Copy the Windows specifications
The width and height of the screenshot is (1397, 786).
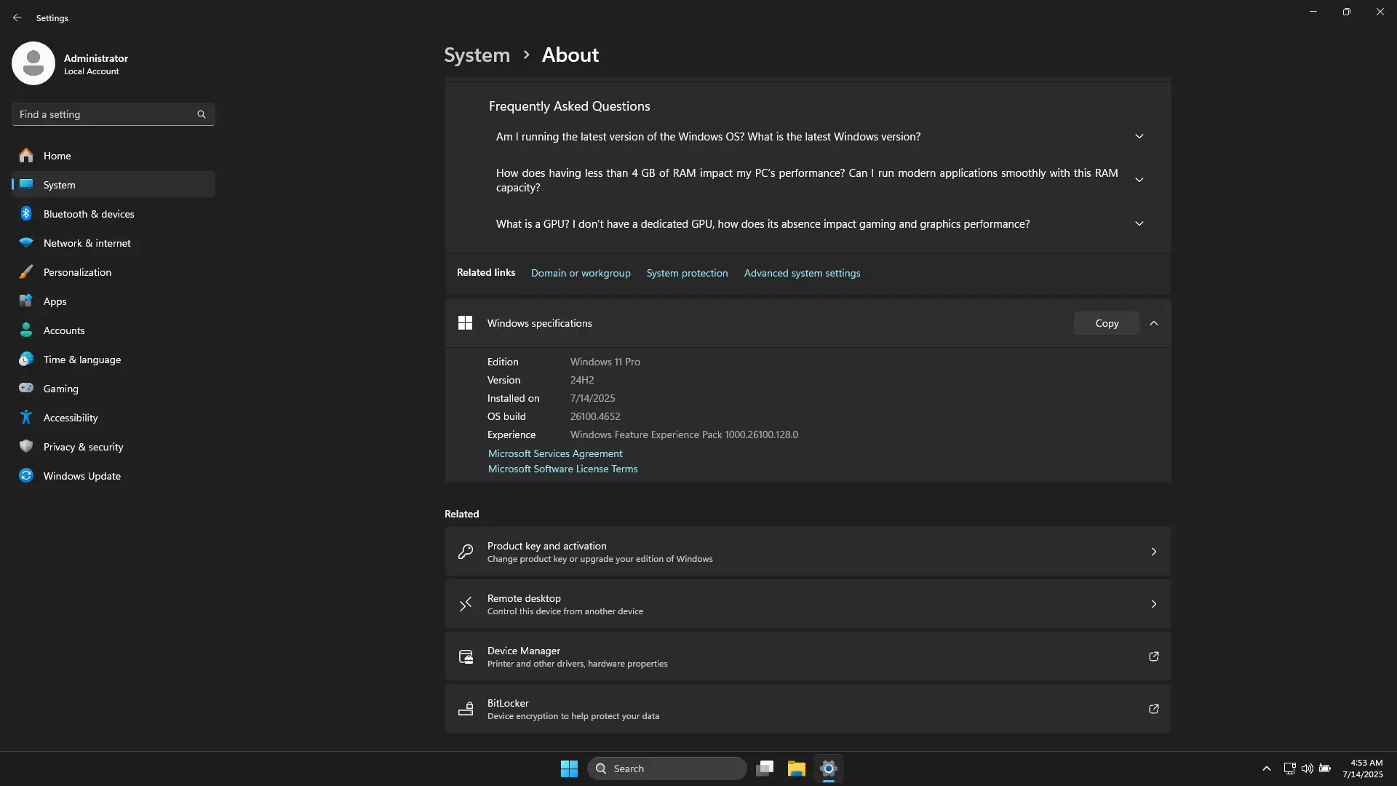point(1106,323)
